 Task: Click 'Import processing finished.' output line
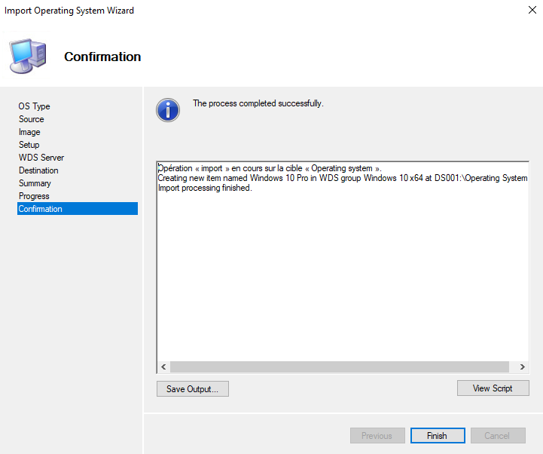[205, 188]
